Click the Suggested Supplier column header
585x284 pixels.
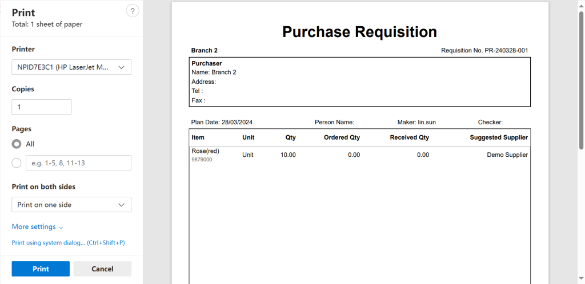point(499,137)
